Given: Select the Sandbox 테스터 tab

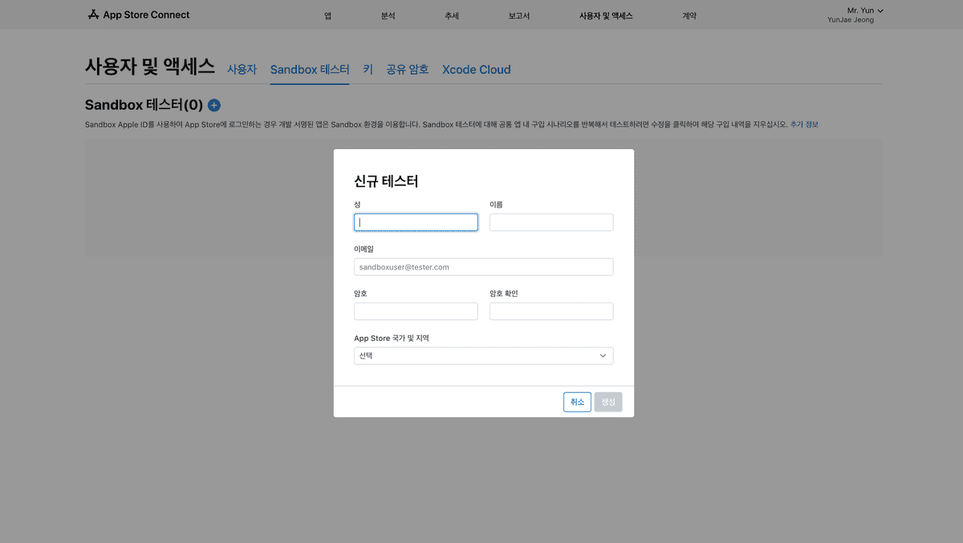Looking at the screenshot, I should pos(310,70).
